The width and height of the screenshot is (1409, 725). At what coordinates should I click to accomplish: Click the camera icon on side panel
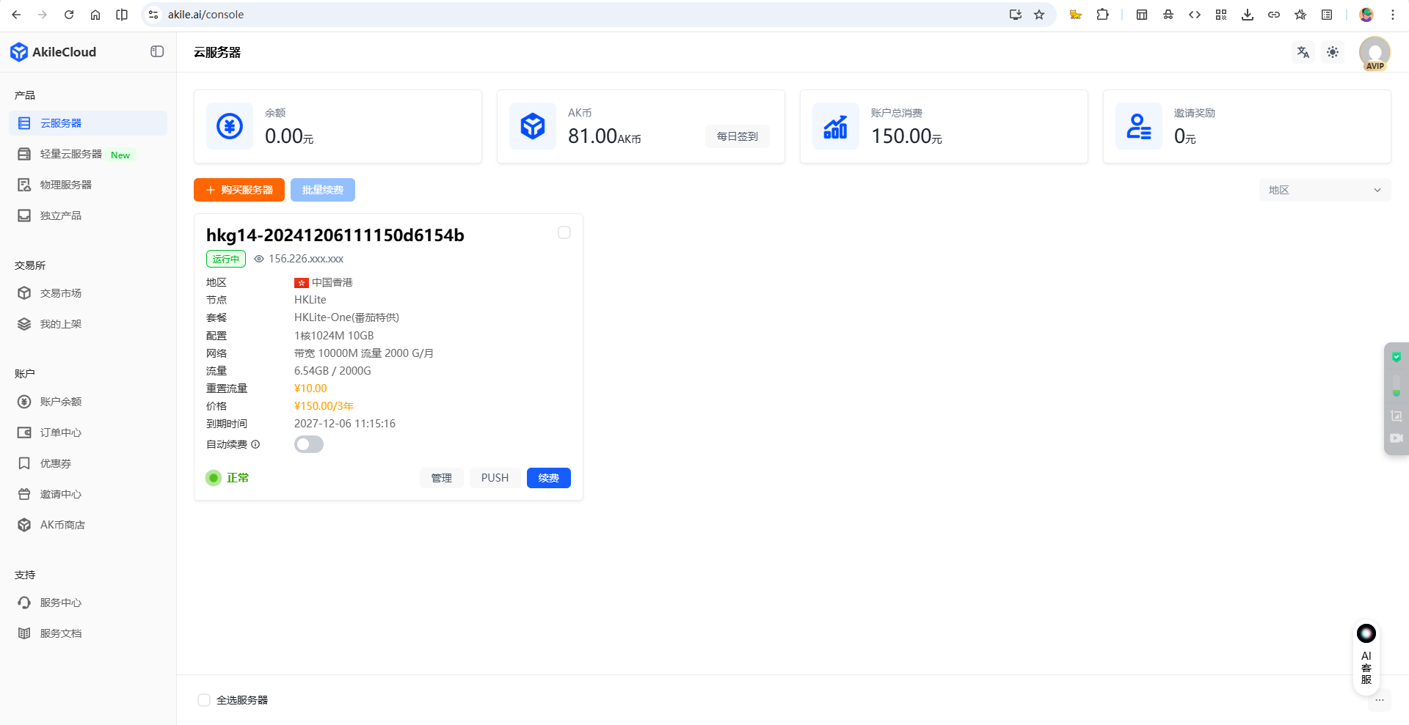(1397, 438)
